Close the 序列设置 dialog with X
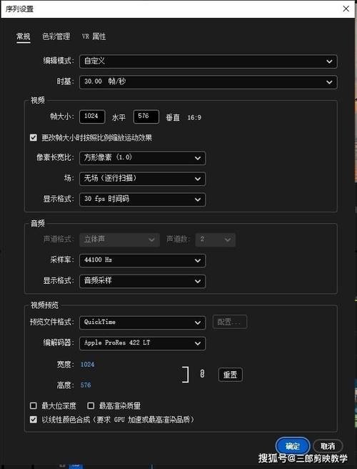This screenshot has width=357, height=469. click(346, 9)
